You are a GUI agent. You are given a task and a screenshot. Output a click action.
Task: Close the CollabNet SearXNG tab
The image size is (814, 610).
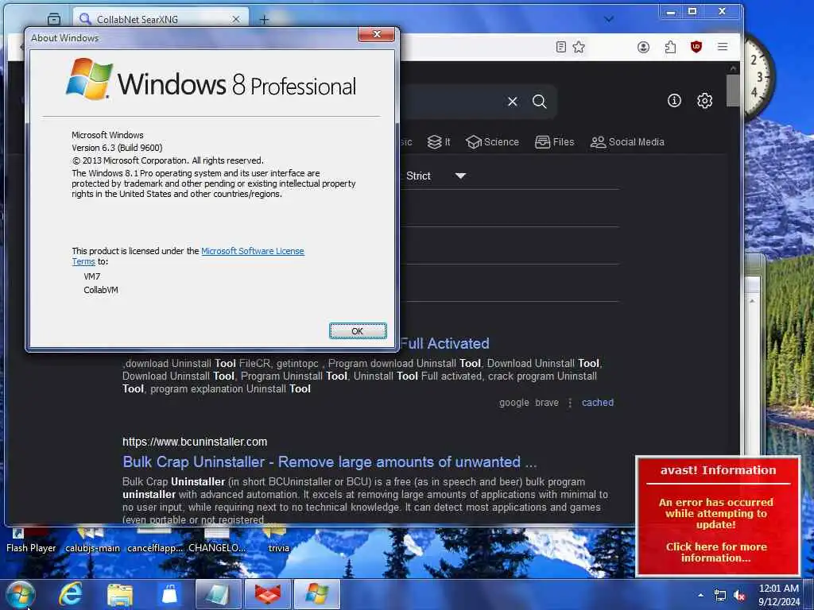235,19
